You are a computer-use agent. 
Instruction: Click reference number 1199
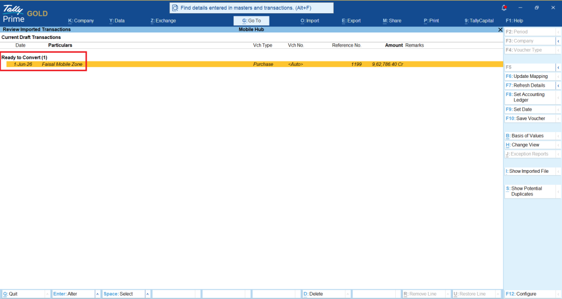(356, 64)
